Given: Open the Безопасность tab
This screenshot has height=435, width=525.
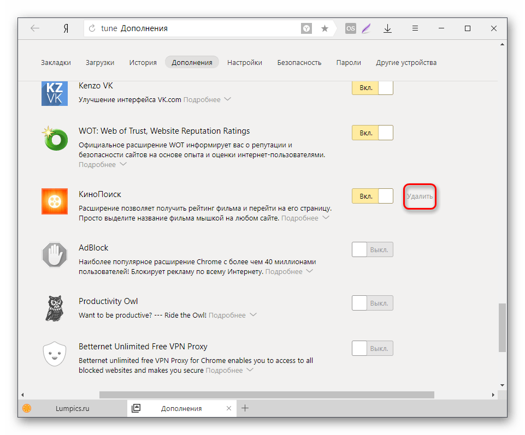Looking at the screenshot, I should (x=299, y=63).
